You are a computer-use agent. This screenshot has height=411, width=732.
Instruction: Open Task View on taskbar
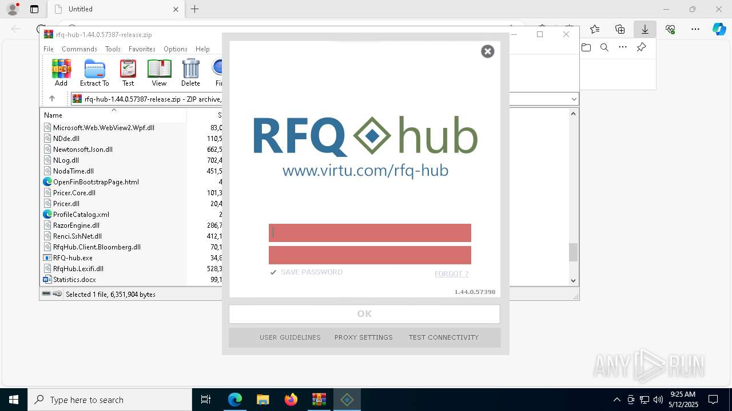[206, 400]
